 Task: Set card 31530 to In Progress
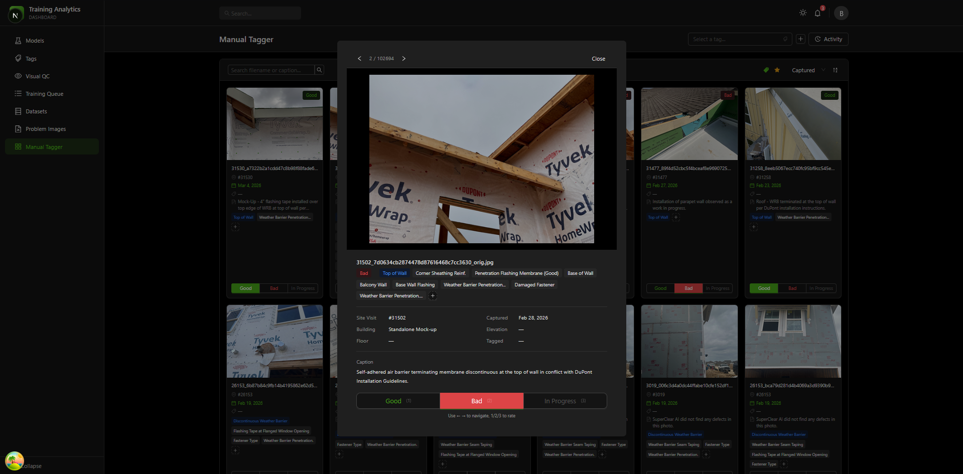point(303,288)
